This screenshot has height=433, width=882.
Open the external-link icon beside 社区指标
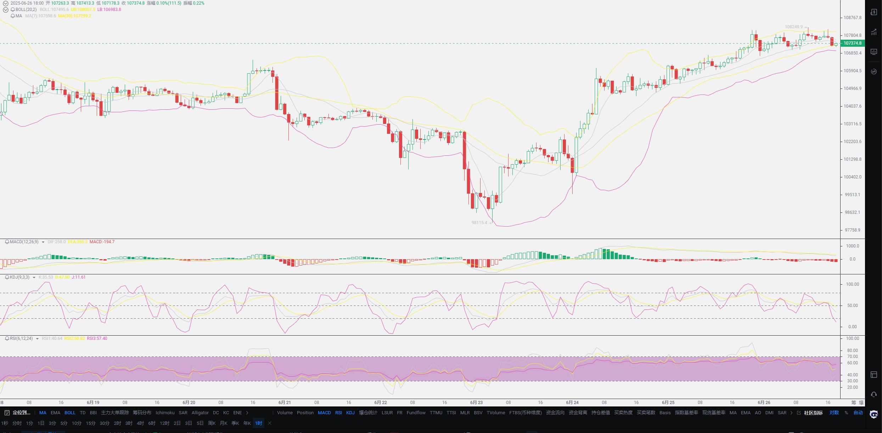[799, 413]
